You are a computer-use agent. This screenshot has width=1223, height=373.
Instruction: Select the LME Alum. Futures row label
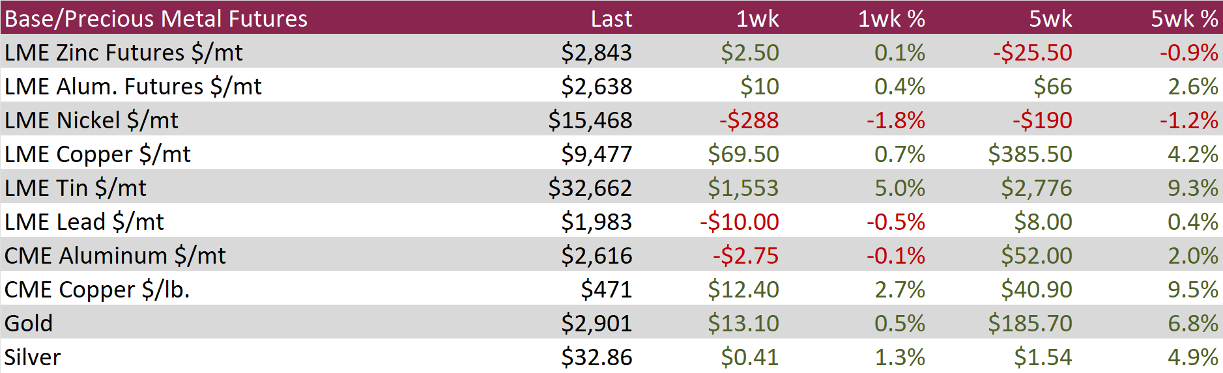[133, 87]
